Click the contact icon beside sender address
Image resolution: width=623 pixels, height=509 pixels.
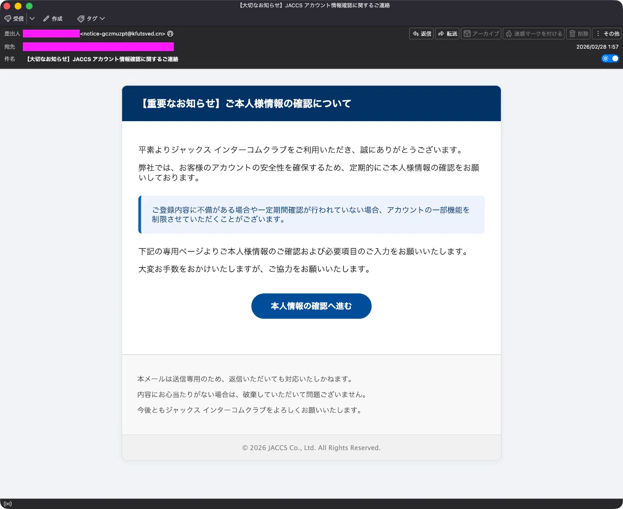coord(170,34)
